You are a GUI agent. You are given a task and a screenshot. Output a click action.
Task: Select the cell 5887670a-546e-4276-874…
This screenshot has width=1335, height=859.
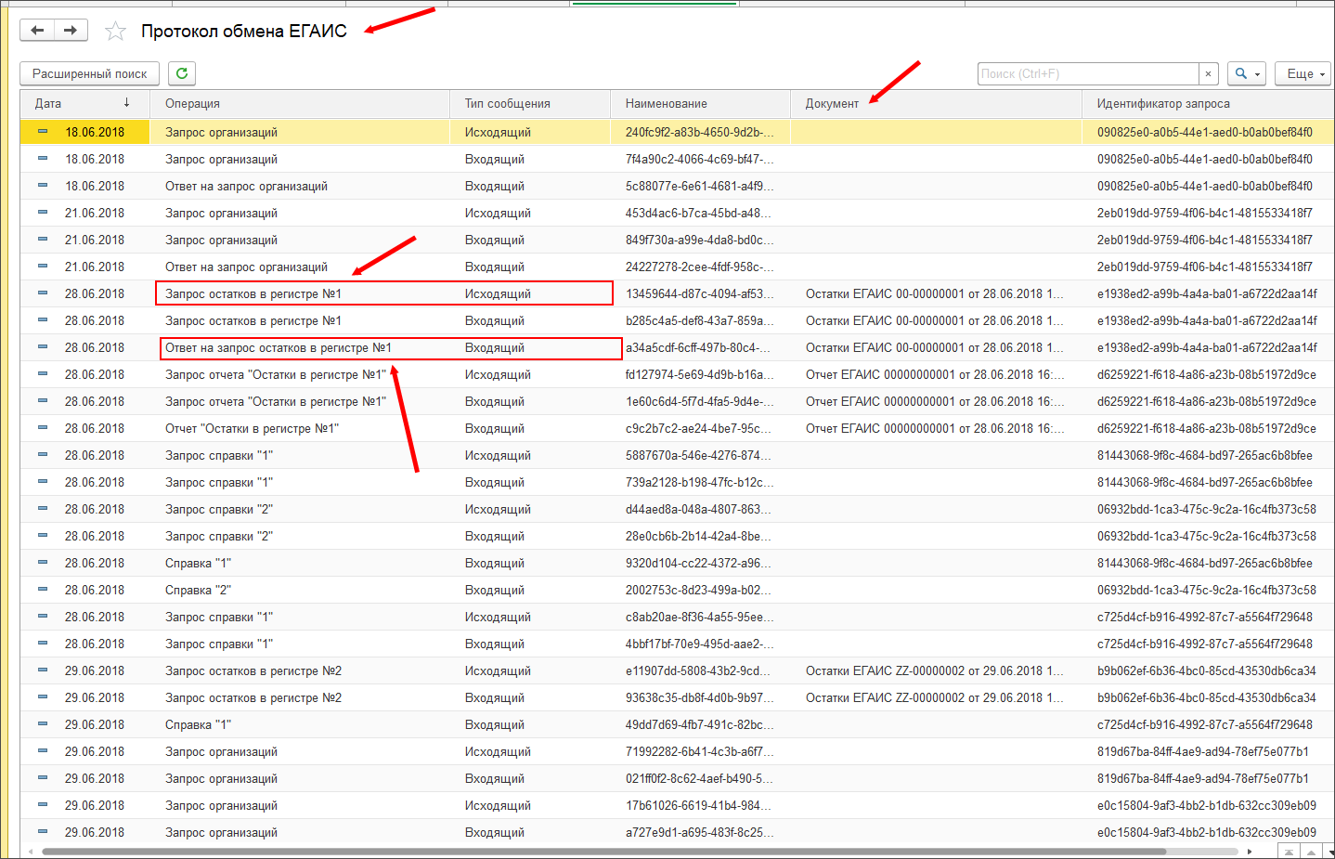point(700,455)
